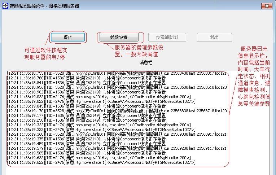276x175 pixels.
Task: Select log line at 11:36:19.459
Action: pos(86,144)
